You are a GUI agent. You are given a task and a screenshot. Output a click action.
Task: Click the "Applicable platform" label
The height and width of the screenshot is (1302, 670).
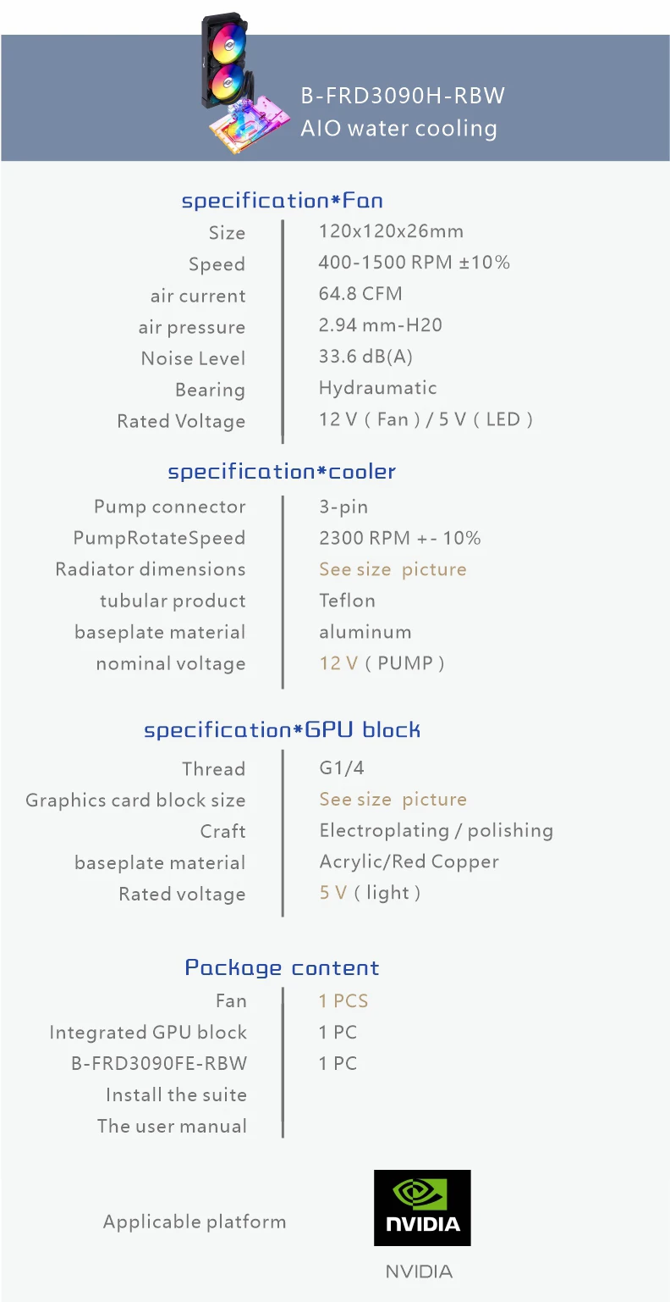195,1222
